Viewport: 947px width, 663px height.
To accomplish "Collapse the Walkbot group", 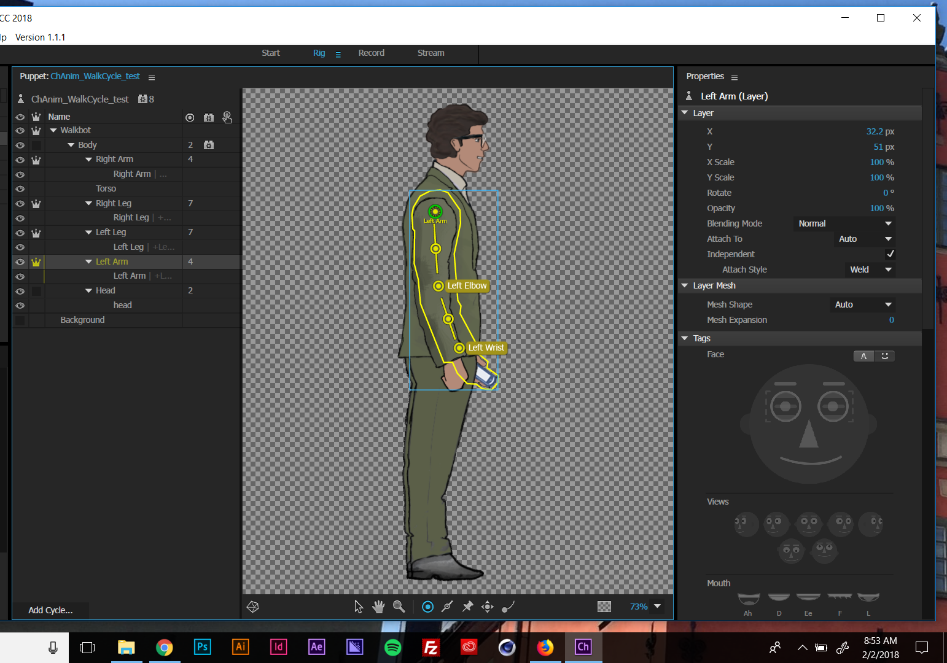I will [53, 130].
